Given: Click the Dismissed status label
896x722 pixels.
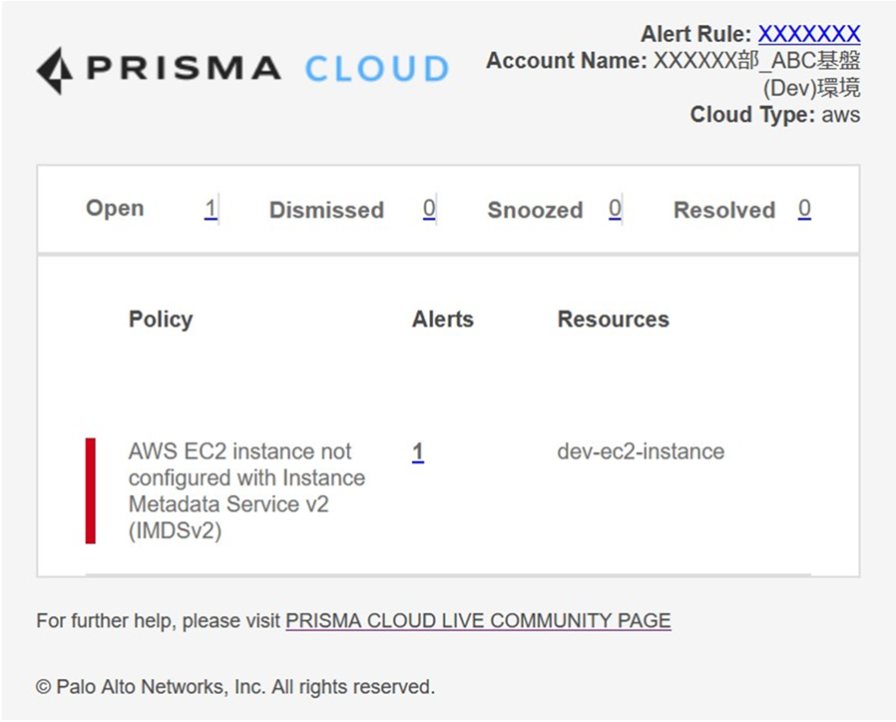Looking at the screenshot, I should pos(326,210).
